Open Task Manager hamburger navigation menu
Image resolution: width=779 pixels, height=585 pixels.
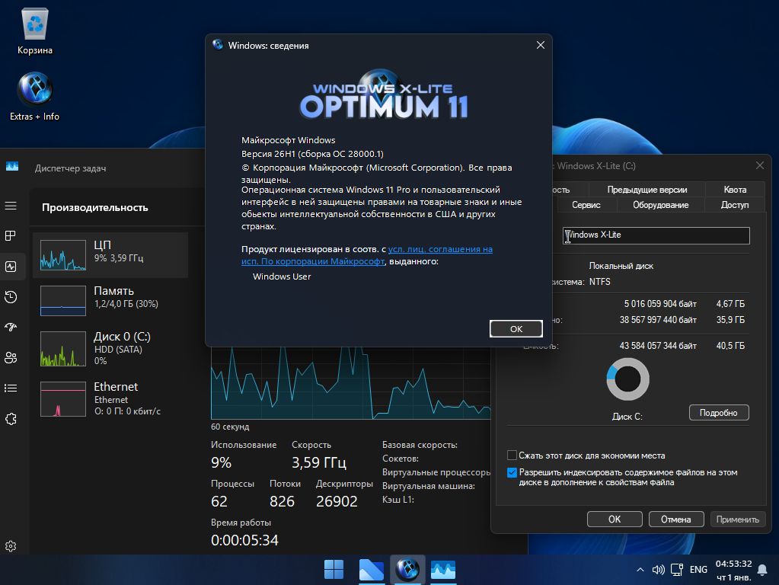point(11,206)
